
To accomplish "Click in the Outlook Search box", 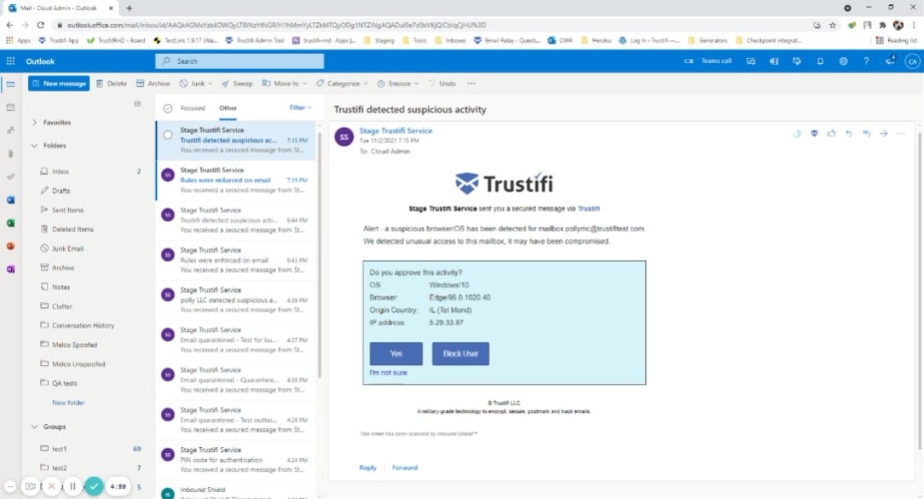I will [240, 61].
